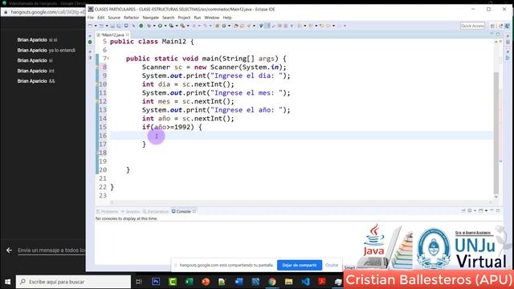Switch to the Javadoc tab
The image size is (514, 289).
click(x=130, y=212)
